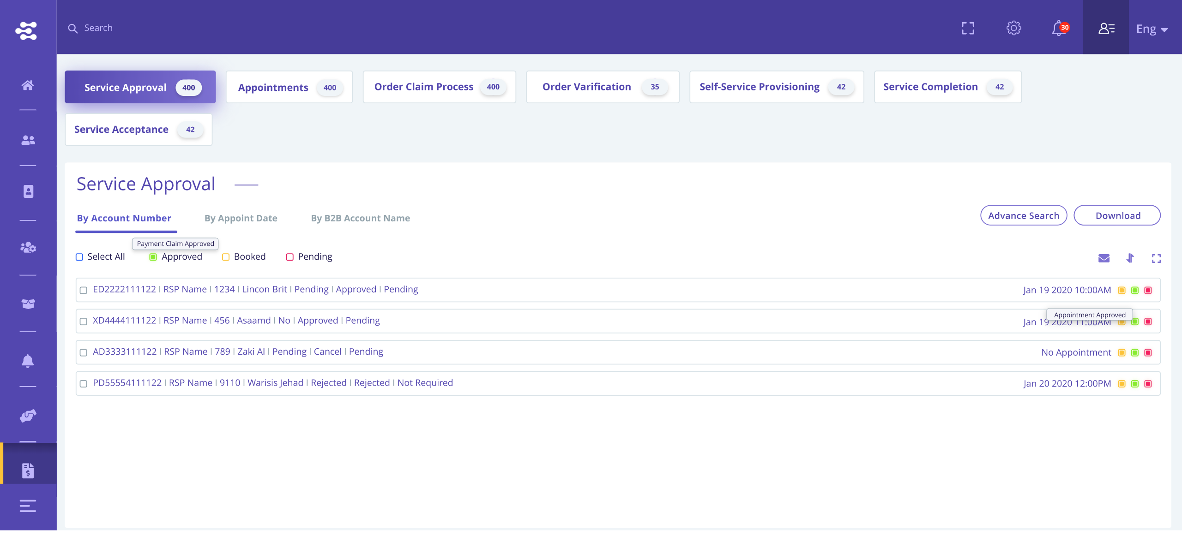Toggle the Booked filter checkbox
Screen dimensions: 1182x535
[x=226, y=257]
